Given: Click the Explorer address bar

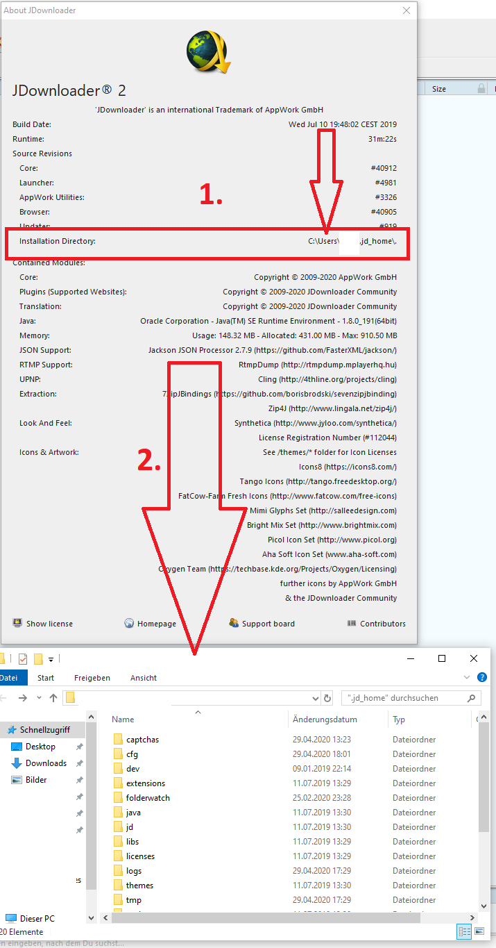Looking at the screenshot, I should (191, 698).
